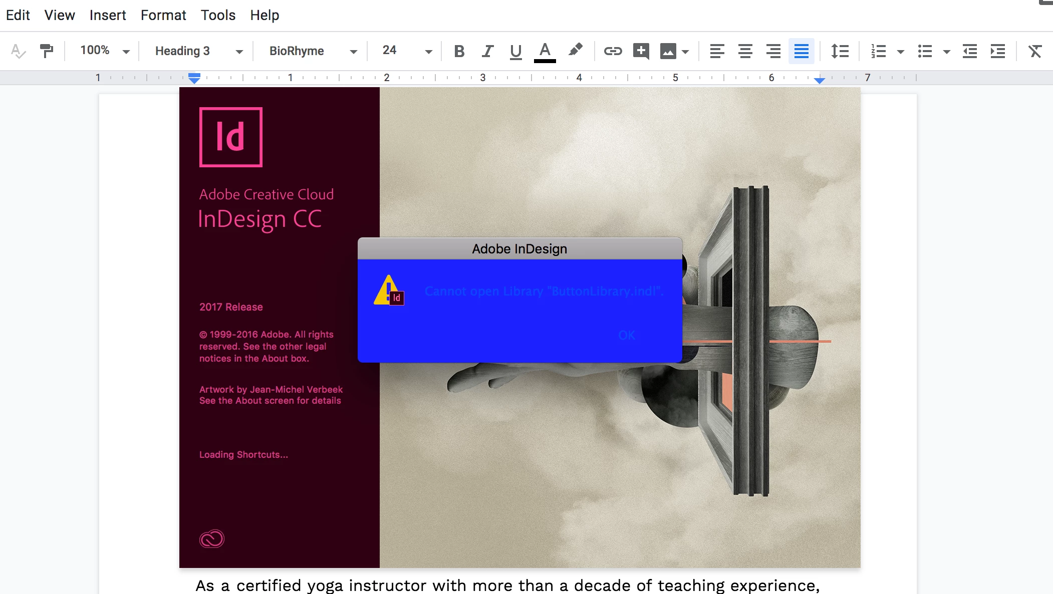Click the Help menu
The width and height of the screenshot is (1053, 594).
point(265,15)
